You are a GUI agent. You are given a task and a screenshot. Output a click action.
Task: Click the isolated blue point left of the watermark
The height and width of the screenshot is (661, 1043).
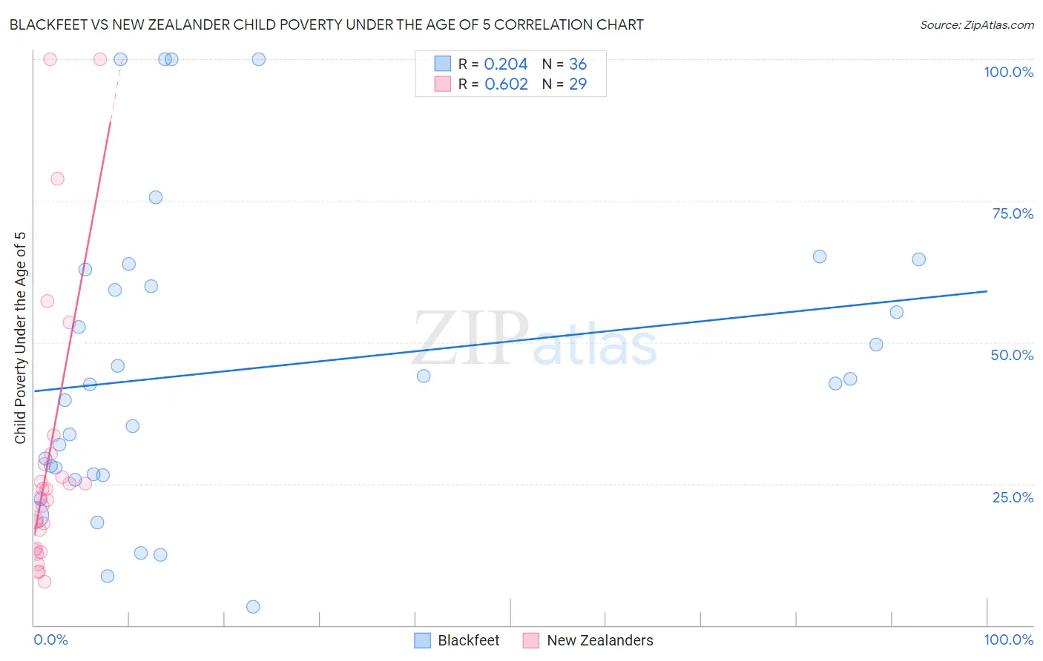(424, 376)
